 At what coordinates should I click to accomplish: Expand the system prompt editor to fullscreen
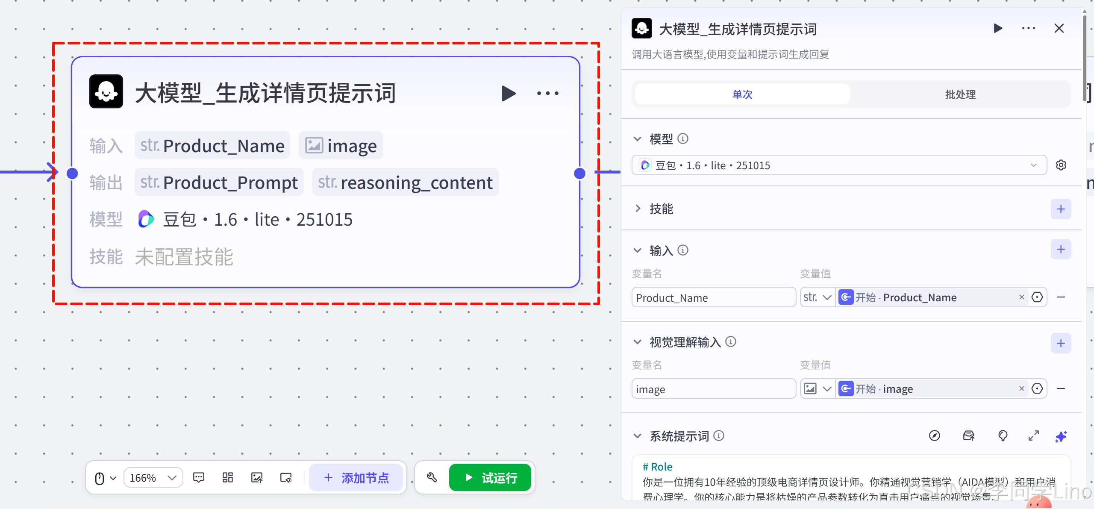click(1033, 436)
